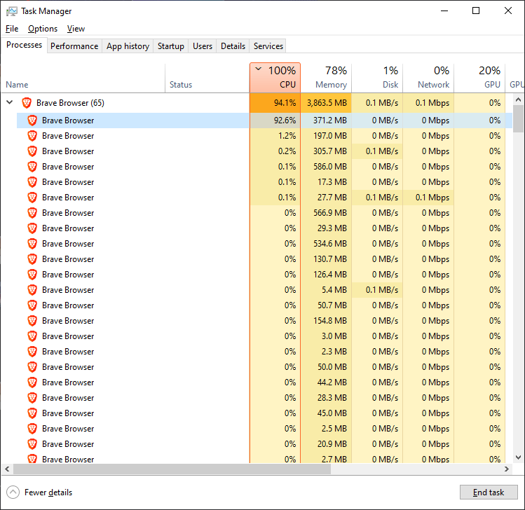Click Brave icon in the 130.7 MB row
Screen dimensions: 525x510
(x=32, y=259)
